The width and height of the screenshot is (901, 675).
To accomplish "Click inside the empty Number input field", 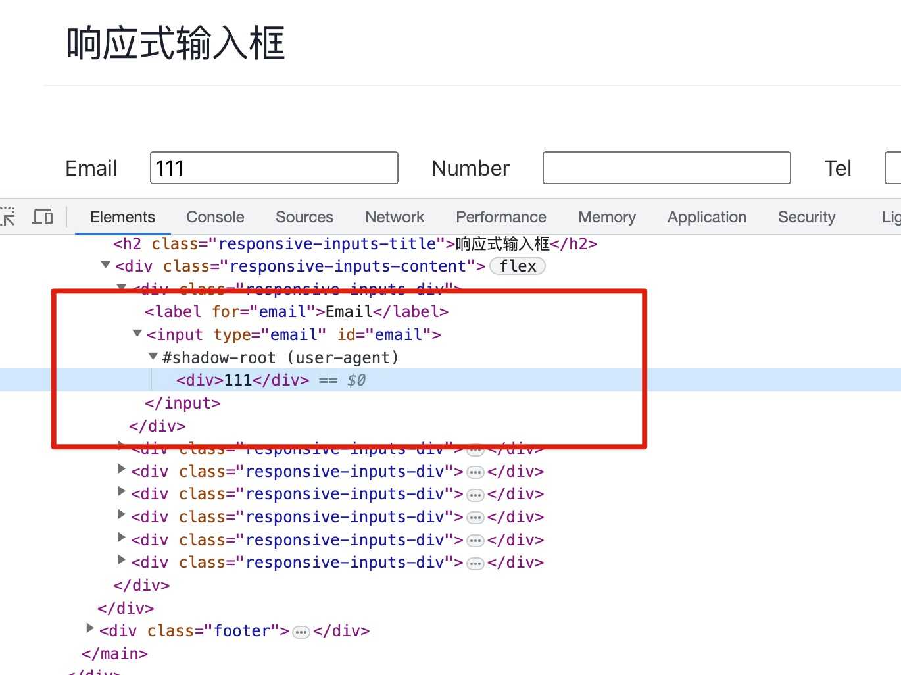I will 667,168.
